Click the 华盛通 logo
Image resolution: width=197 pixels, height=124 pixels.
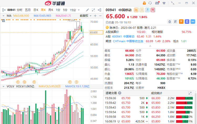coord(55,3)
